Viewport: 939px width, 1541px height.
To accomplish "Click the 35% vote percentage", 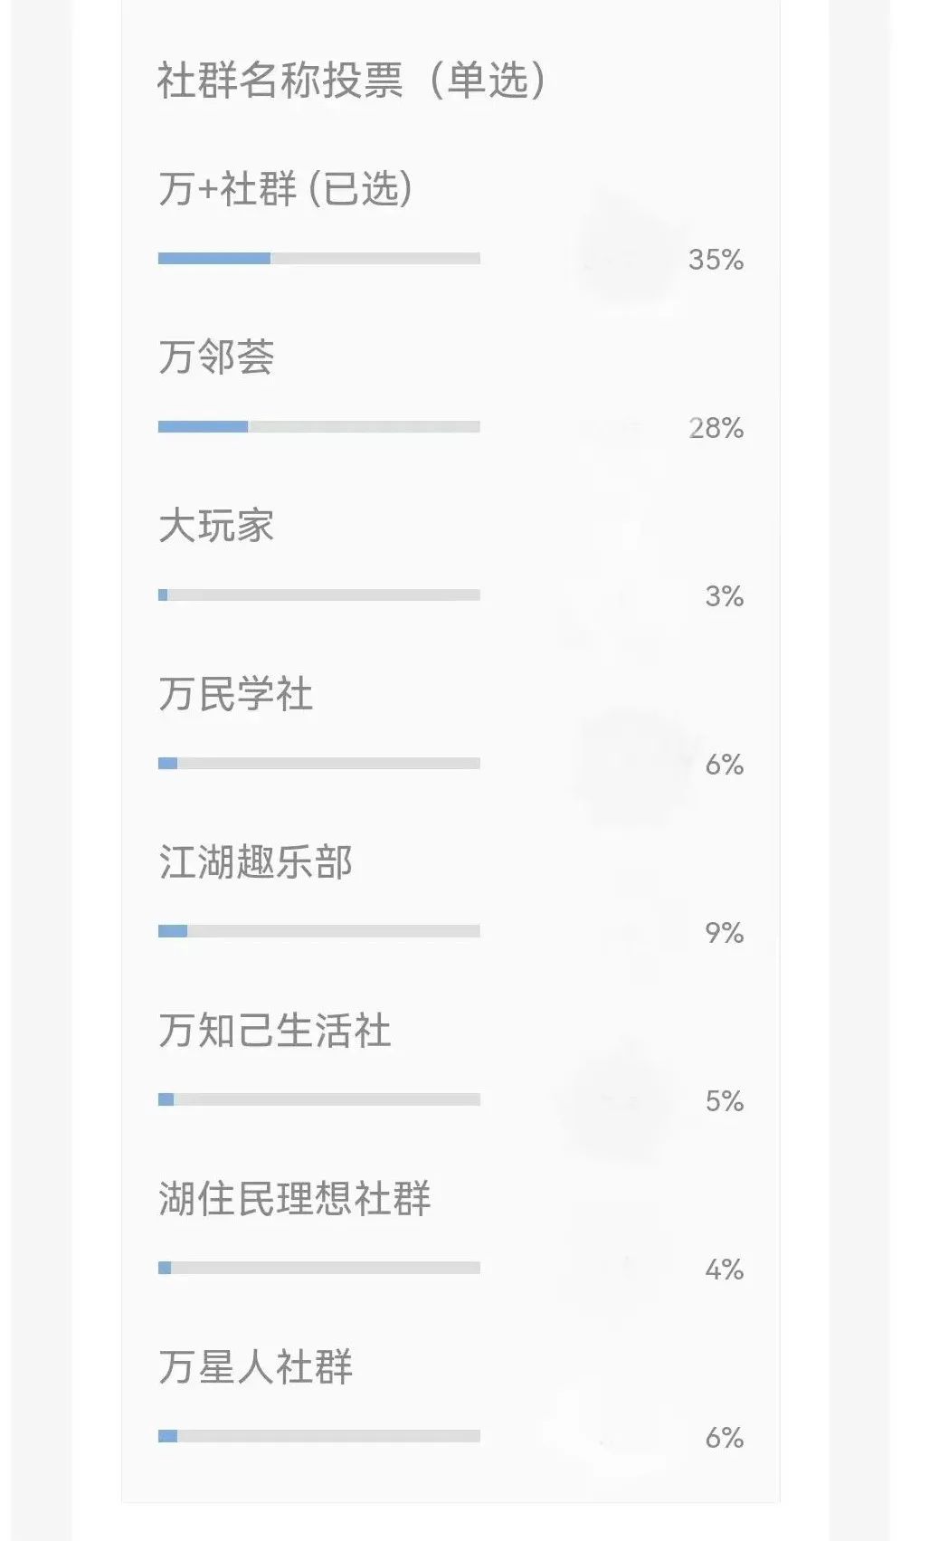I will click(716, 260).
